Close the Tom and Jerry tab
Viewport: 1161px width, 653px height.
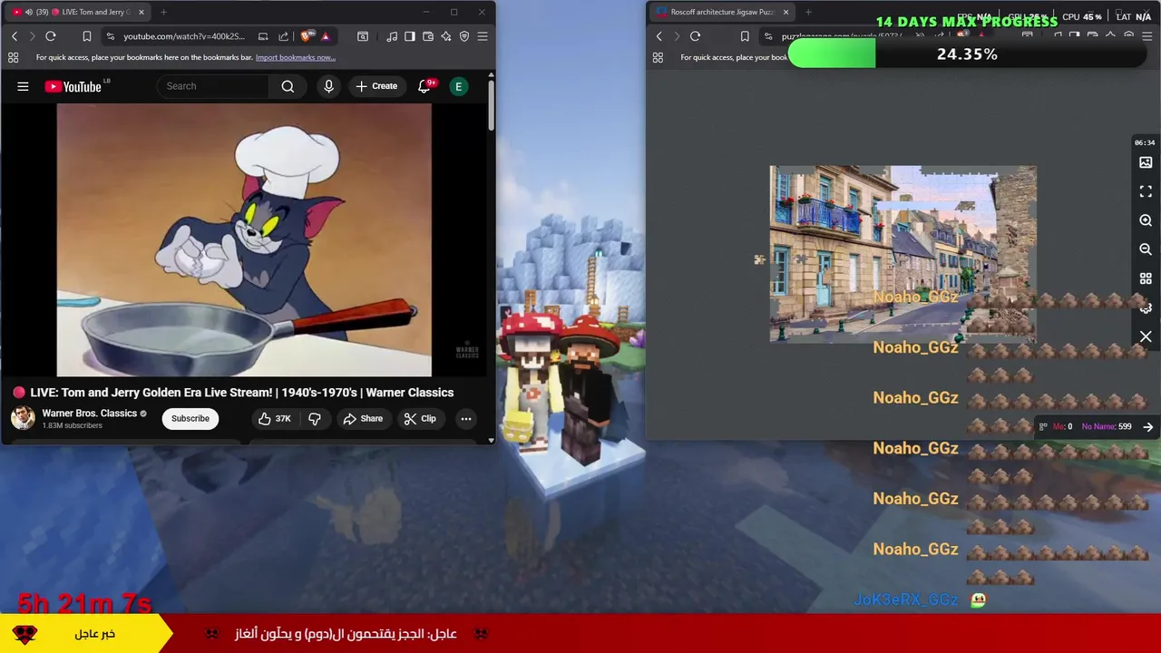click(x=141, y=12)
